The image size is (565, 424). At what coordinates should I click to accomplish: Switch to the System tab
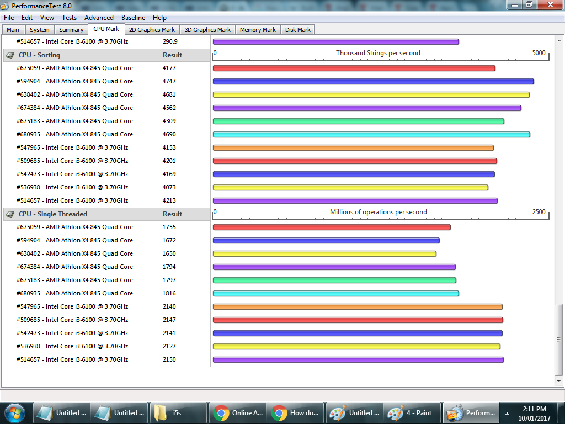tap(40, 30)
